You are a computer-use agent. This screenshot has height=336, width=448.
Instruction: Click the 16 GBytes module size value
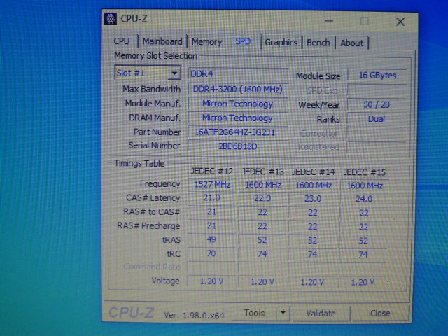(x=377, y=76)
